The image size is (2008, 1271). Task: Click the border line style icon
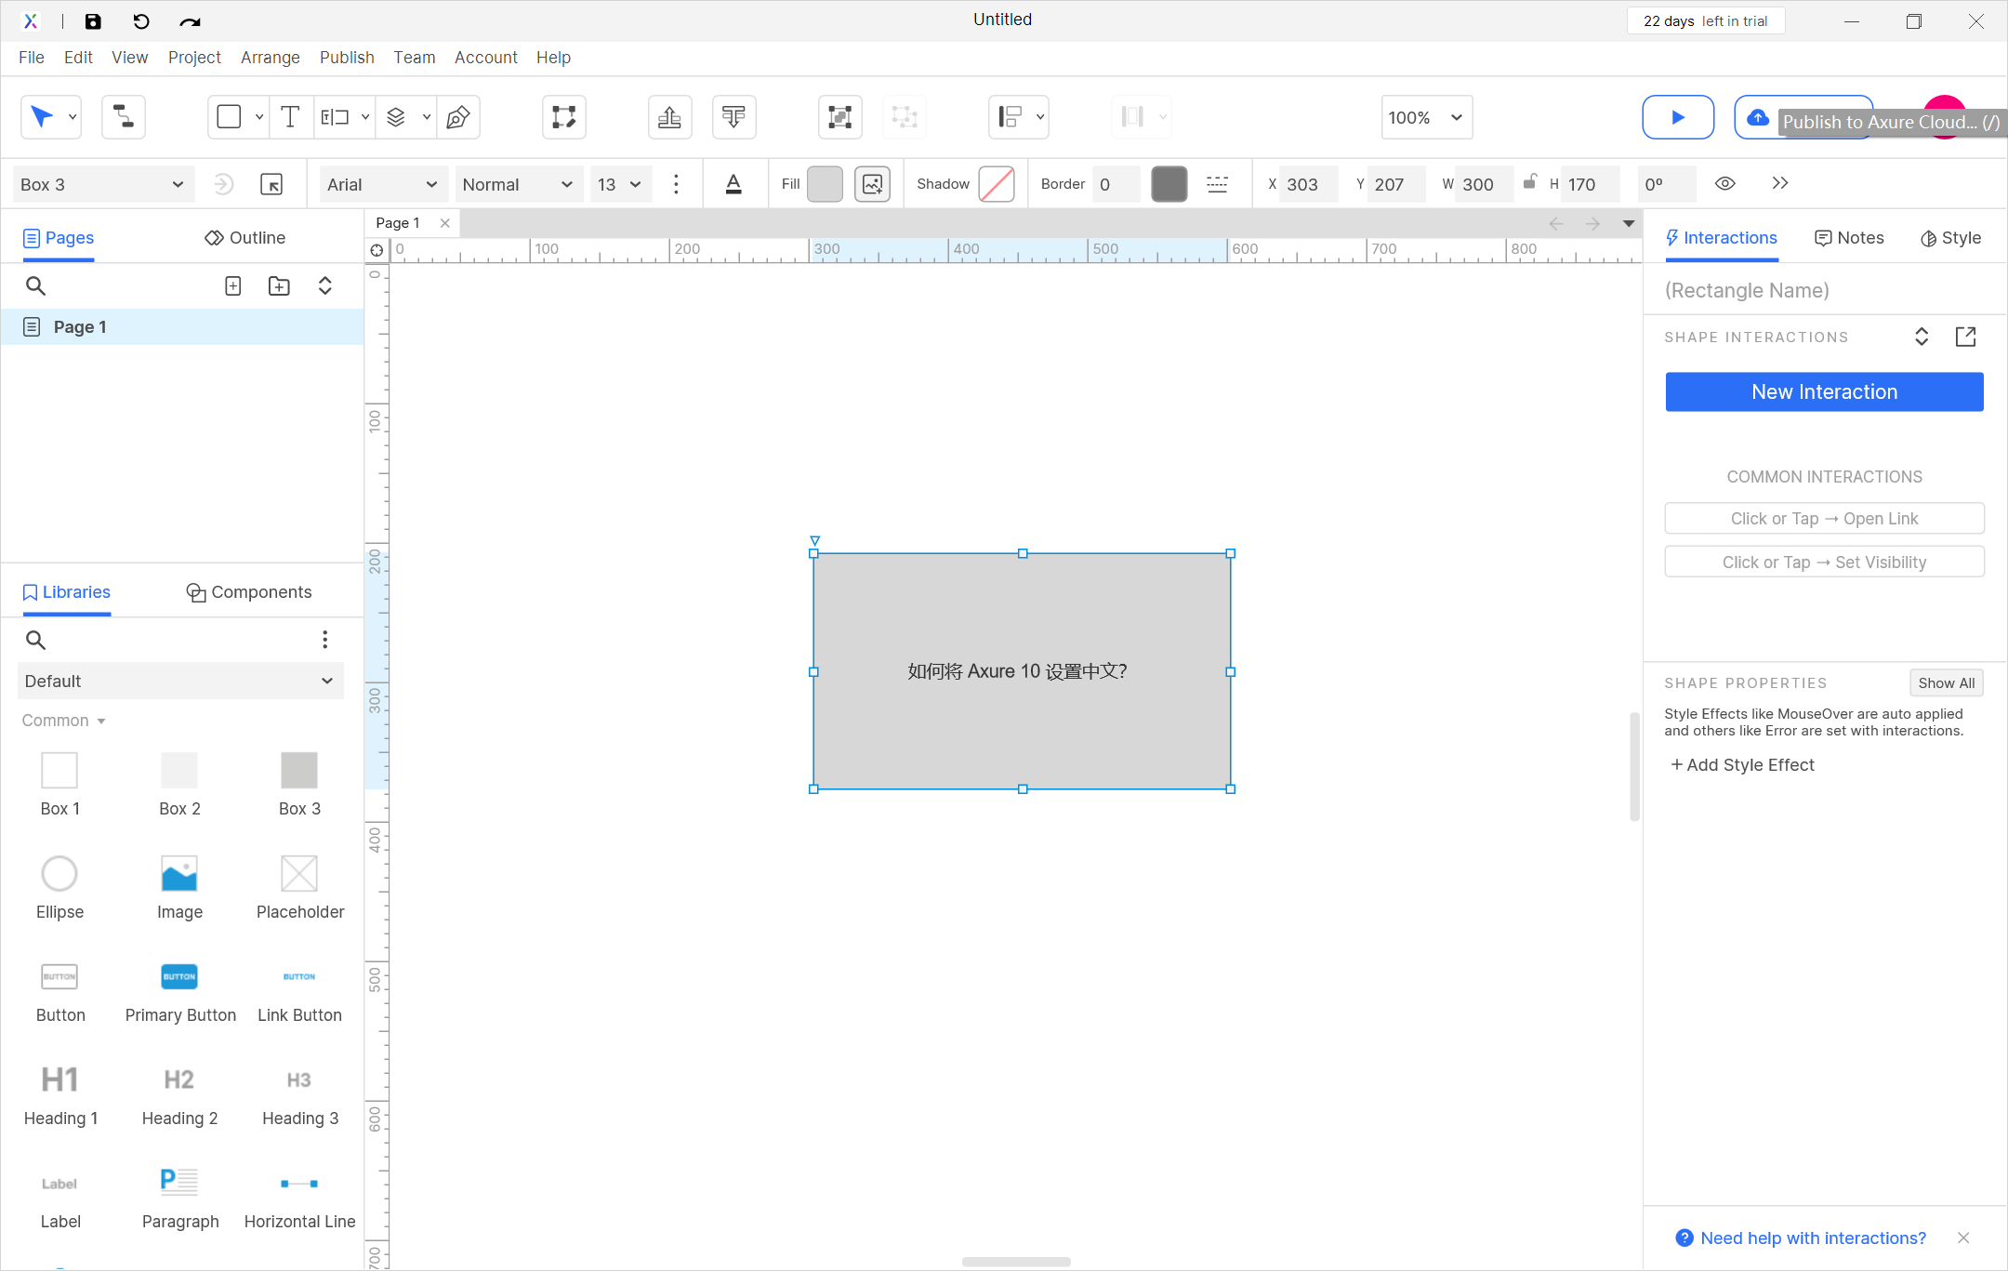tap(1217, 184)
